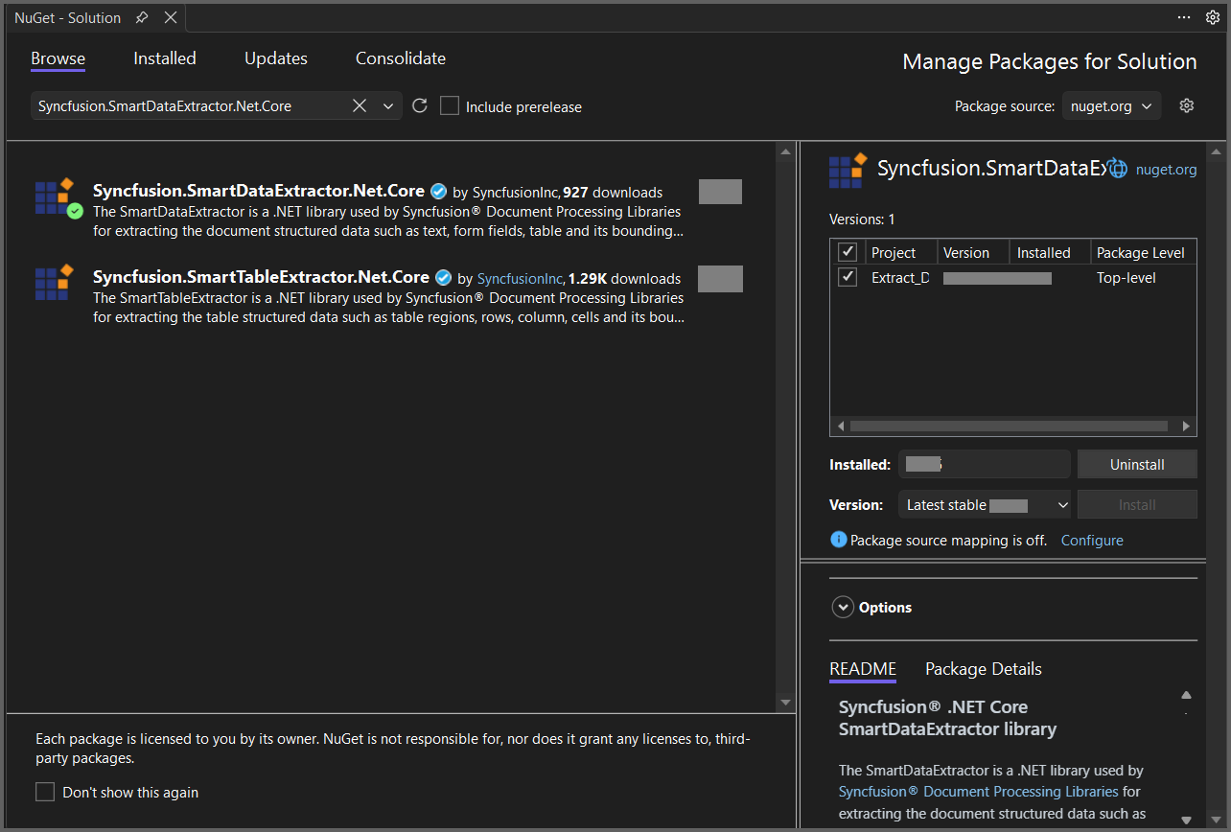1231x832 pixels.
Task: Open package source settings gear
Action: pyautogui.click(x=1187, y=105)
